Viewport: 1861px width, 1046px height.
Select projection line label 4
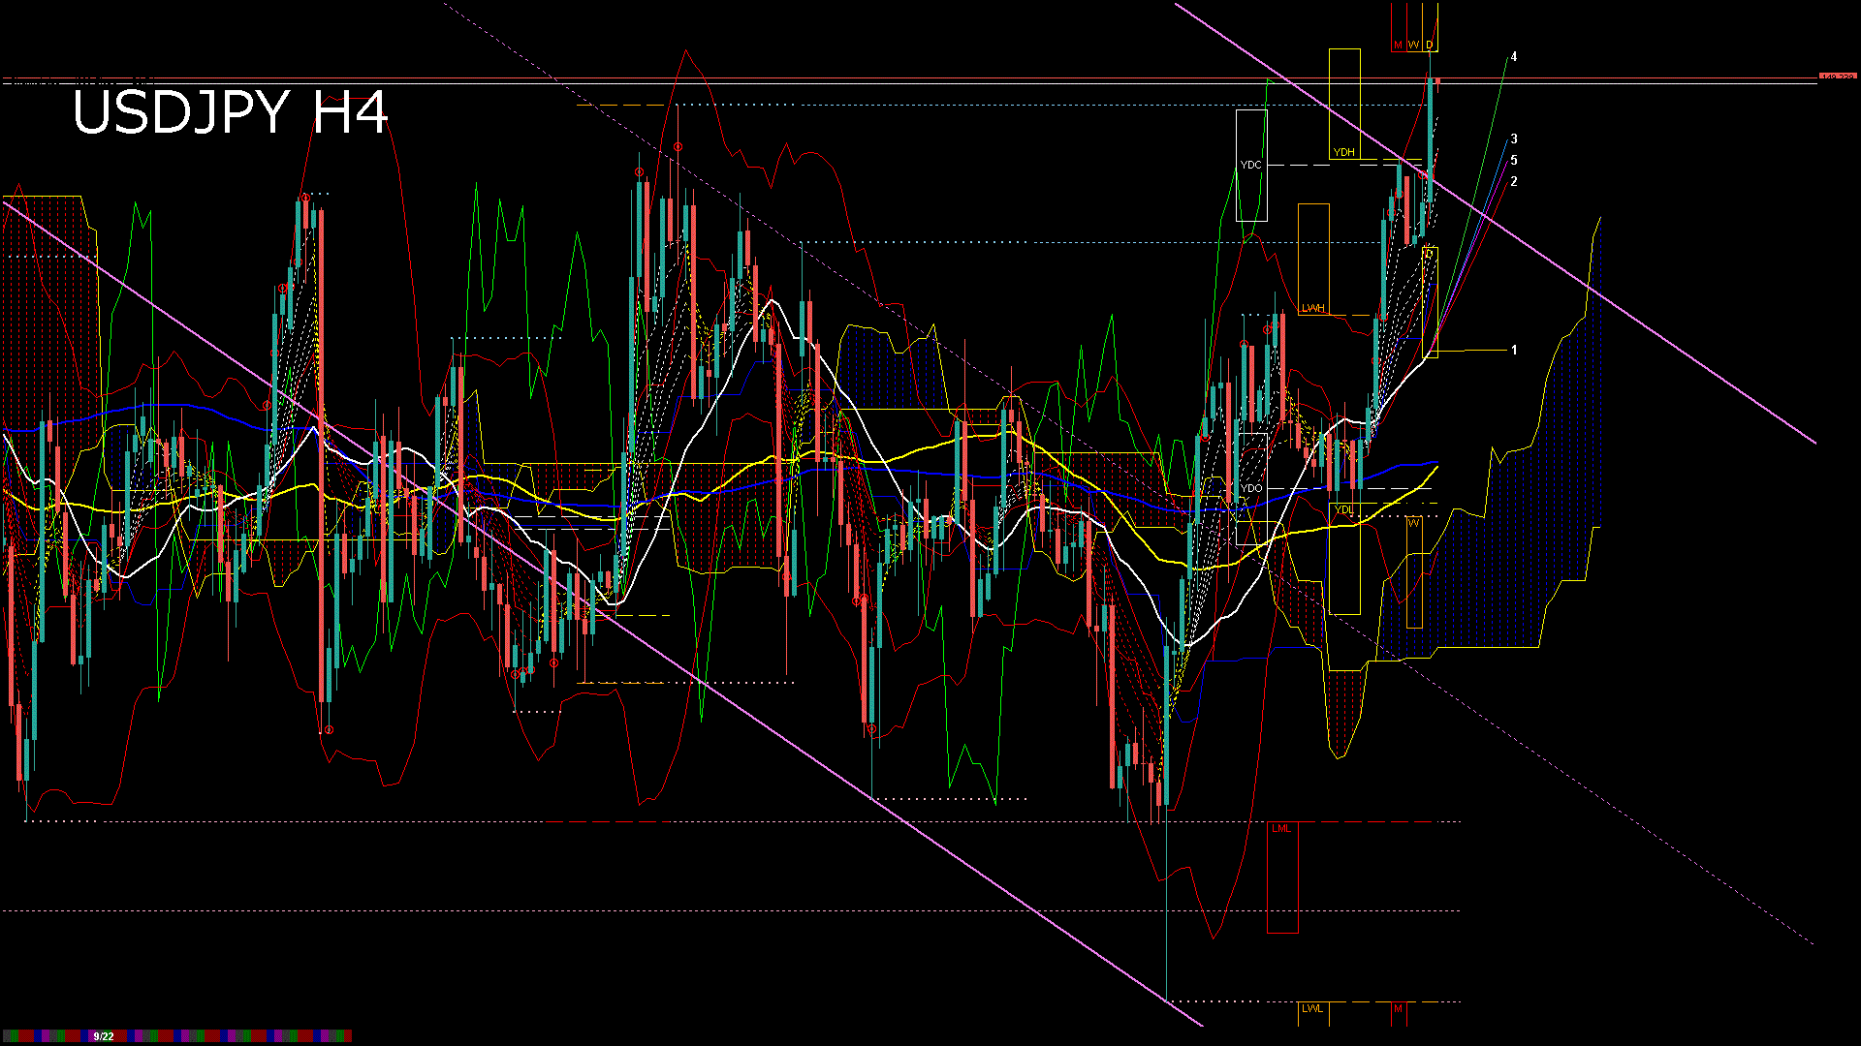click(1514, 57)
